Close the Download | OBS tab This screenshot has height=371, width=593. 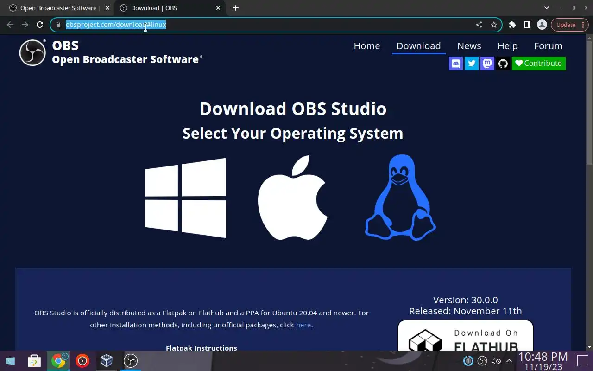pos(218,8)
